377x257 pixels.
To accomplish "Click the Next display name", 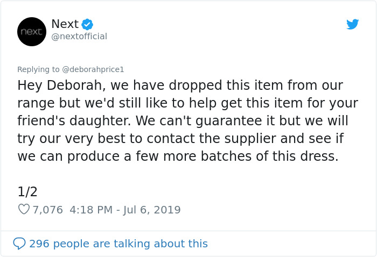I will click(65, 24).
